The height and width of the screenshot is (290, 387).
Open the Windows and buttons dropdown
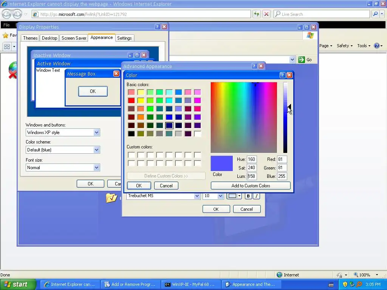[x=96, y=133]
